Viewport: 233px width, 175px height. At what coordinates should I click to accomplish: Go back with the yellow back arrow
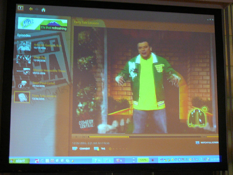[x=31, y=9]
